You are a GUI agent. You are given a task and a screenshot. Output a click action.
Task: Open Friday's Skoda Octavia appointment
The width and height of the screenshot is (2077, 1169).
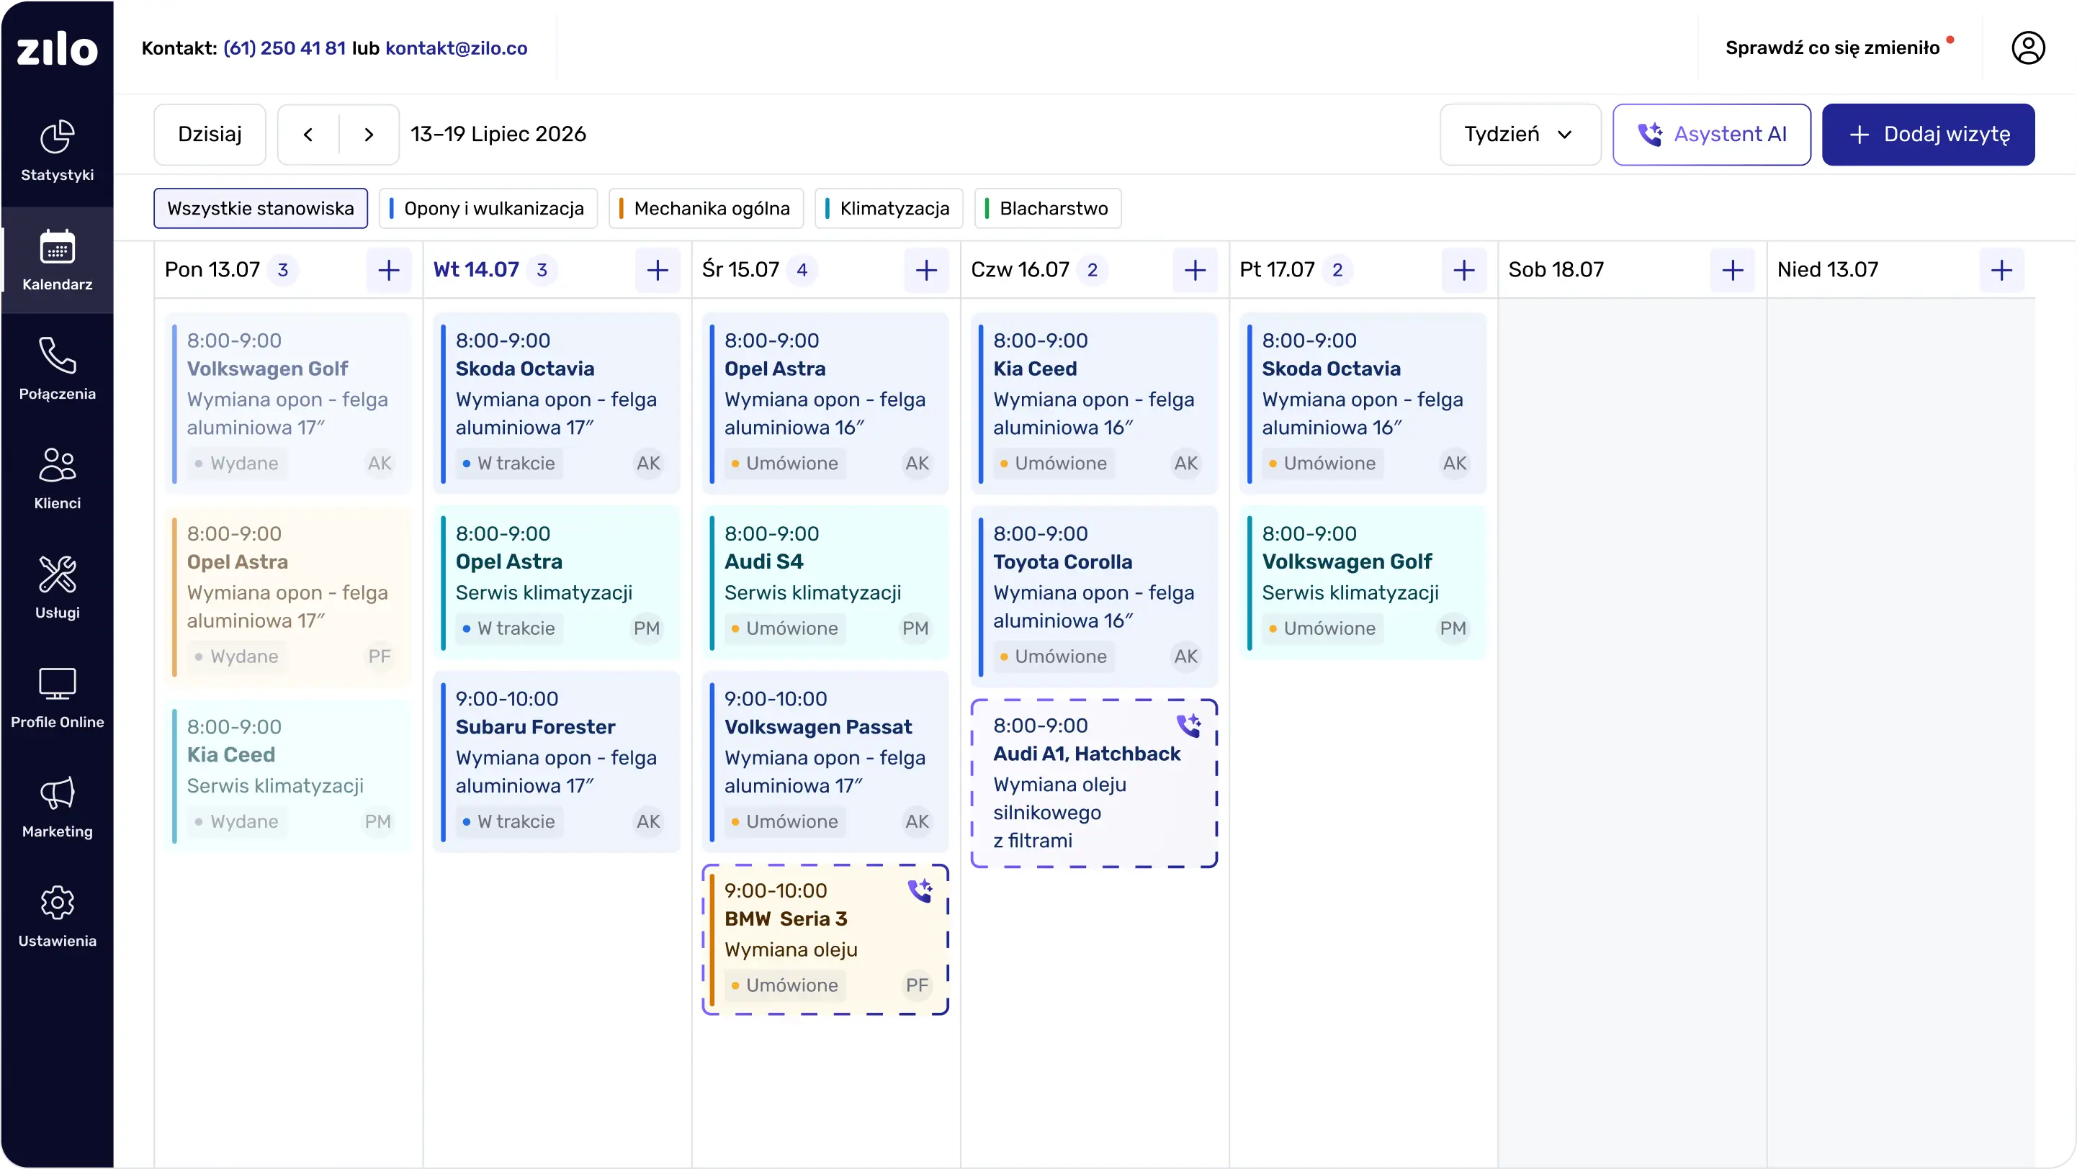click(1363, 403)
